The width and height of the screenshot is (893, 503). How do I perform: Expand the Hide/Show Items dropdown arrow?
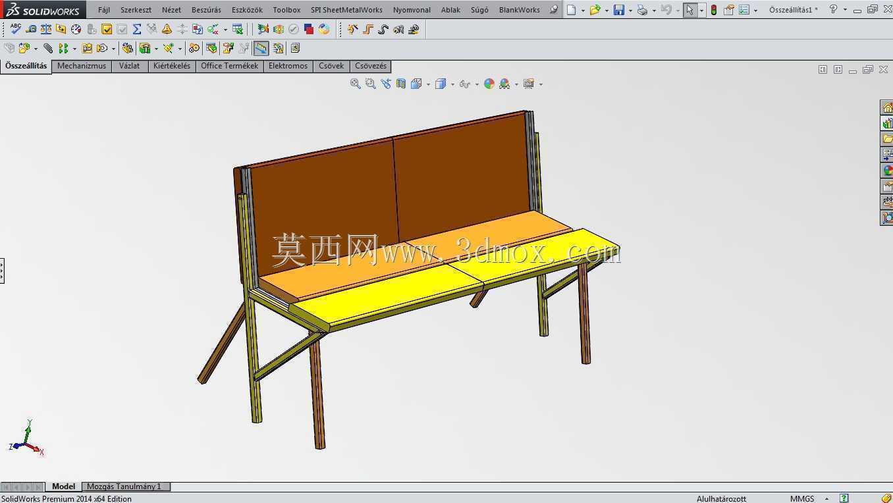click(x=477, y=84)
